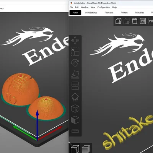Switch to the Plater tab
The image size is (153, 153).
pos(75,13)
